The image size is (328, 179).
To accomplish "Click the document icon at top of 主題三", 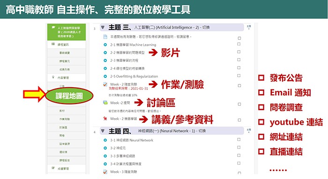I will point(105,37).
